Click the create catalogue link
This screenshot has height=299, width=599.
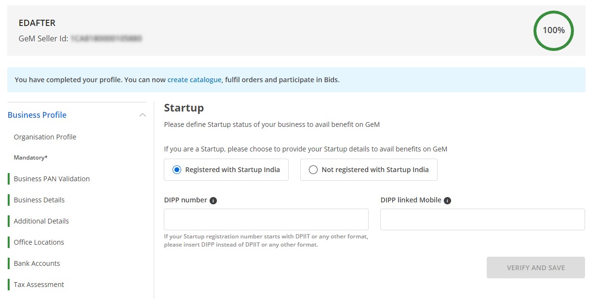click(x=194, y=79)
